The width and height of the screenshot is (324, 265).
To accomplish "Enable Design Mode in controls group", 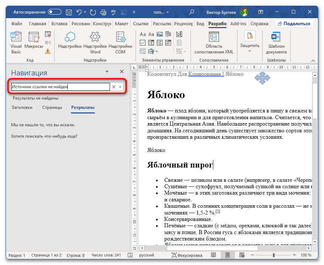I will (x=179, y=34).
